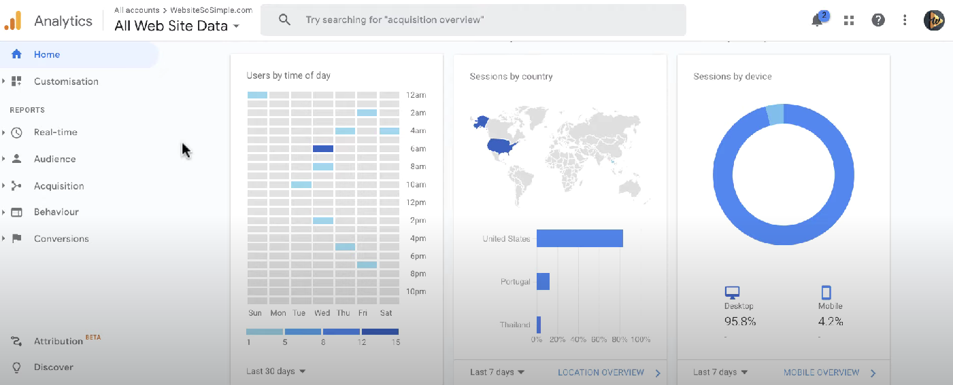The height and width of the screenshot is (385, 953).
Task: Open the three-dot more options menu
Action: point(905,20)
